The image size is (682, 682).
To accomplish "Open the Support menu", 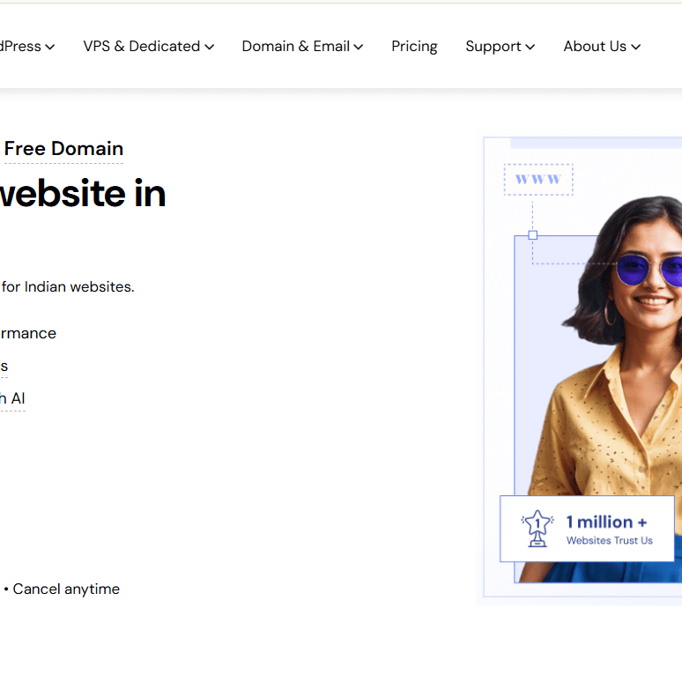I will tap(500, 47).
